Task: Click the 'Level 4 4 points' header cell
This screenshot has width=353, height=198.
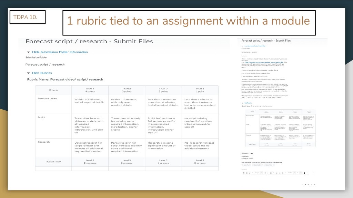Action: (90, 90)
